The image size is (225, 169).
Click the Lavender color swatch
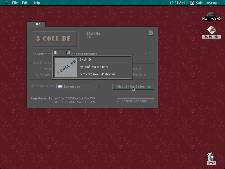coord(60,86)
